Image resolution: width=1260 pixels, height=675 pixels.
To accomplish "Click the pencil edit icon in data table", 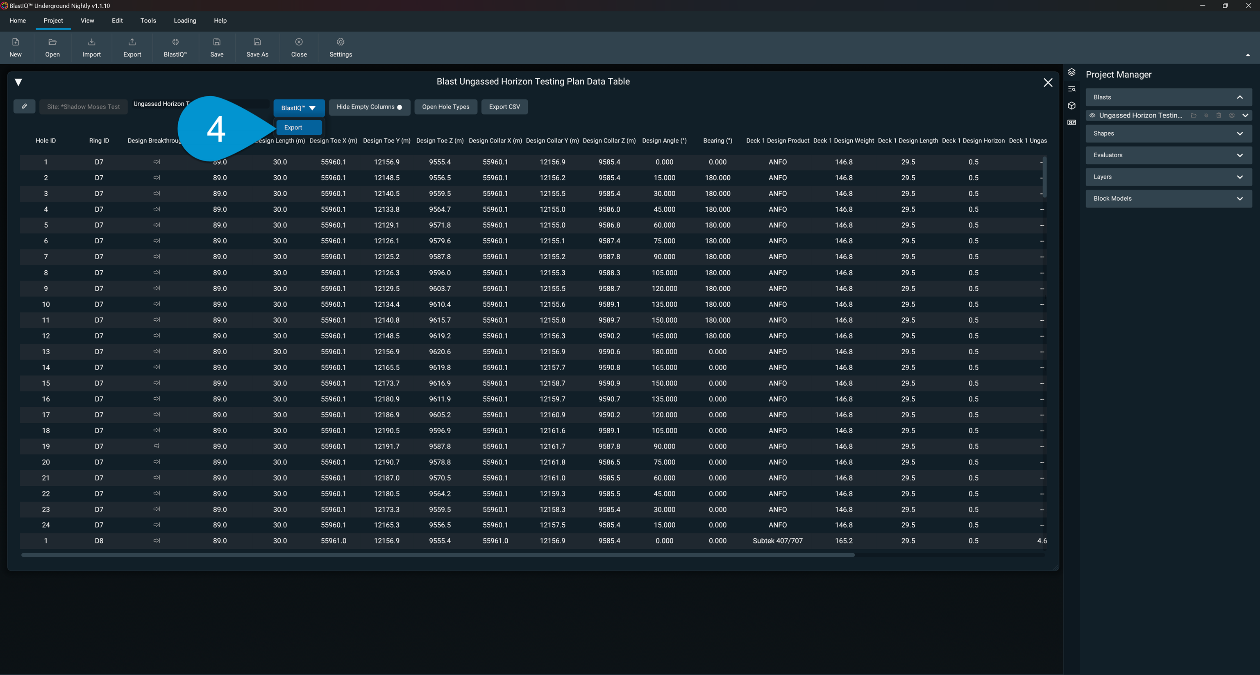I will pos(25,106).
